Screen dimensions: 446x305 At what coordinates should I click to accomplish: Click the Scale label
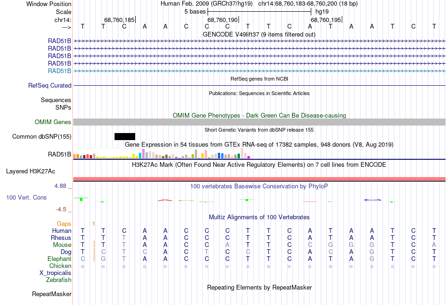click(x=63, y=12)
